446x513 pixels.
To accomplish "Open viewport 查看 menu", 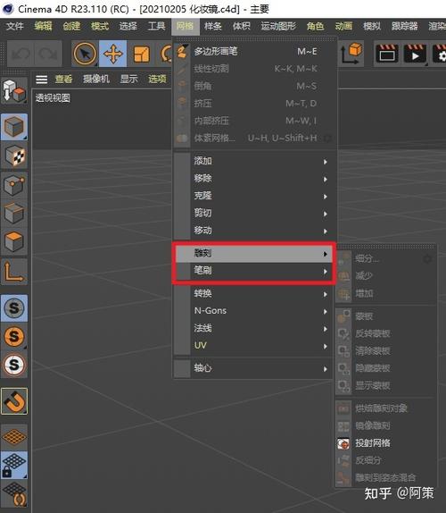I will click(x=63, y=79).
